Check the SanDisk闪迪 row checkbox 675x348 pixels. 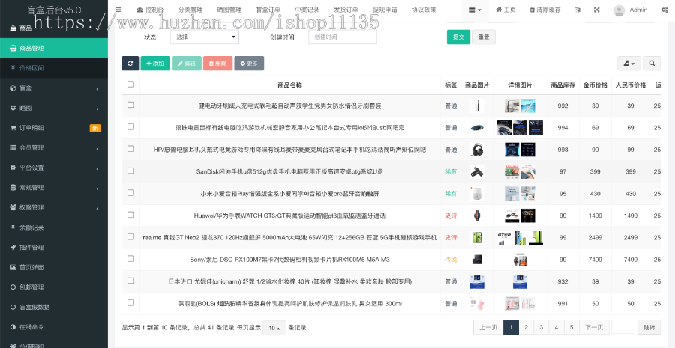[130, 171]
